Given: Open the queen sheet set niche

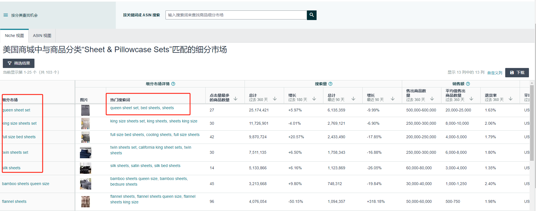Looking at the screenshot, I should (16, 110).
